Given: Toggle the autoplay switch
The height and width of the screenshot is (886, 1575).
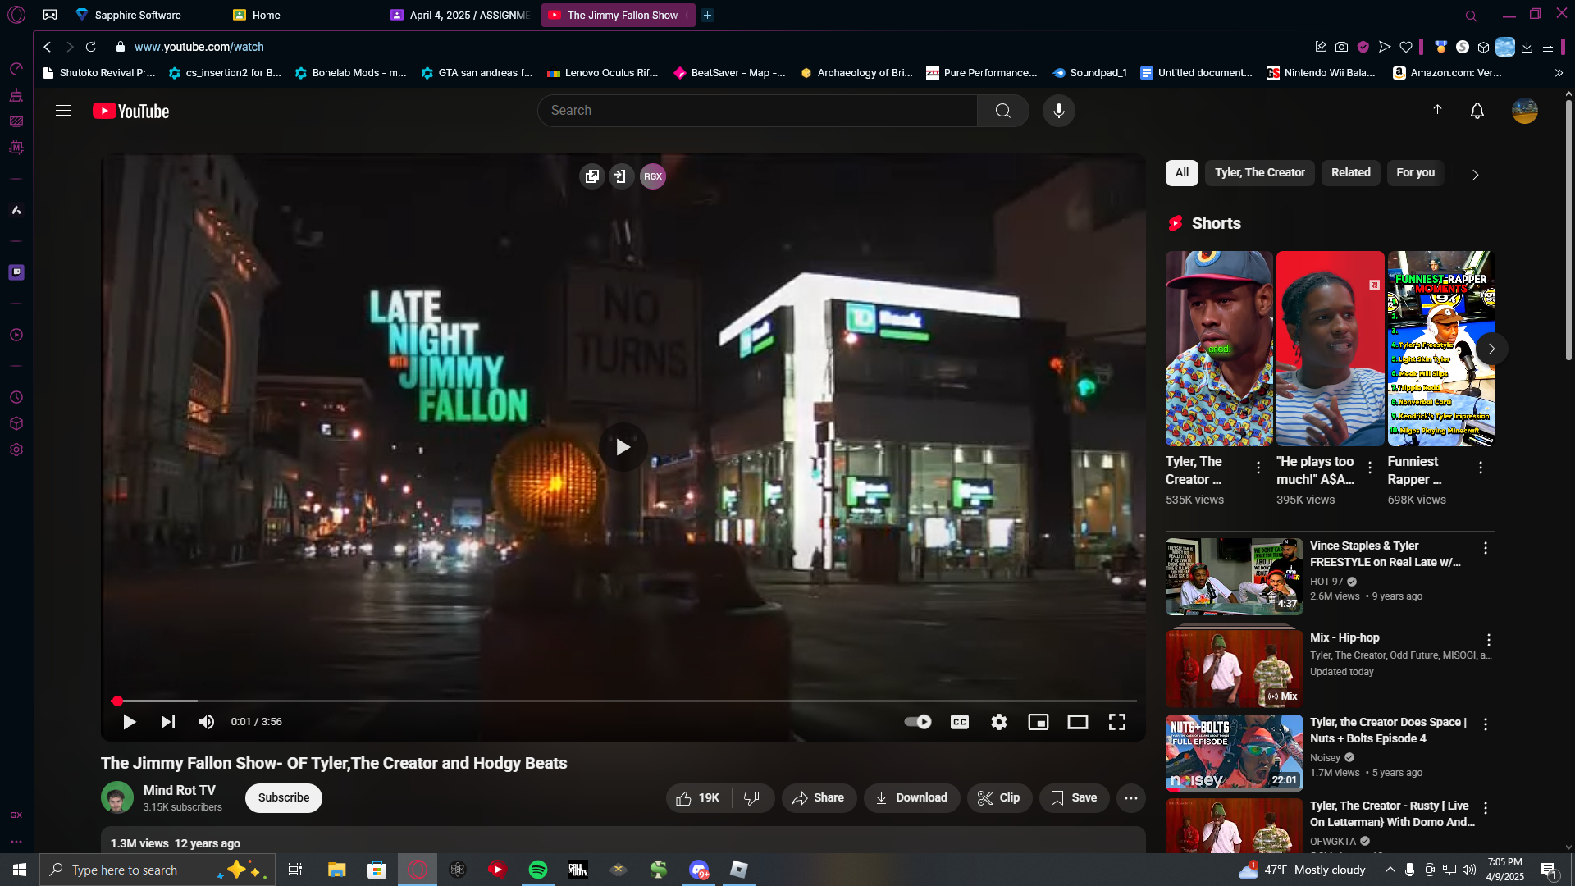Looking at the screenshot, I should pyautogui.click(x=917, y=722).
